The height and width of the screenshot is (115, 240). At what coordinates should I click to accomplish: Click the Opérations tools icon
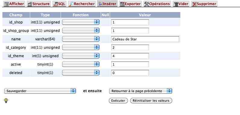(147, 4)
